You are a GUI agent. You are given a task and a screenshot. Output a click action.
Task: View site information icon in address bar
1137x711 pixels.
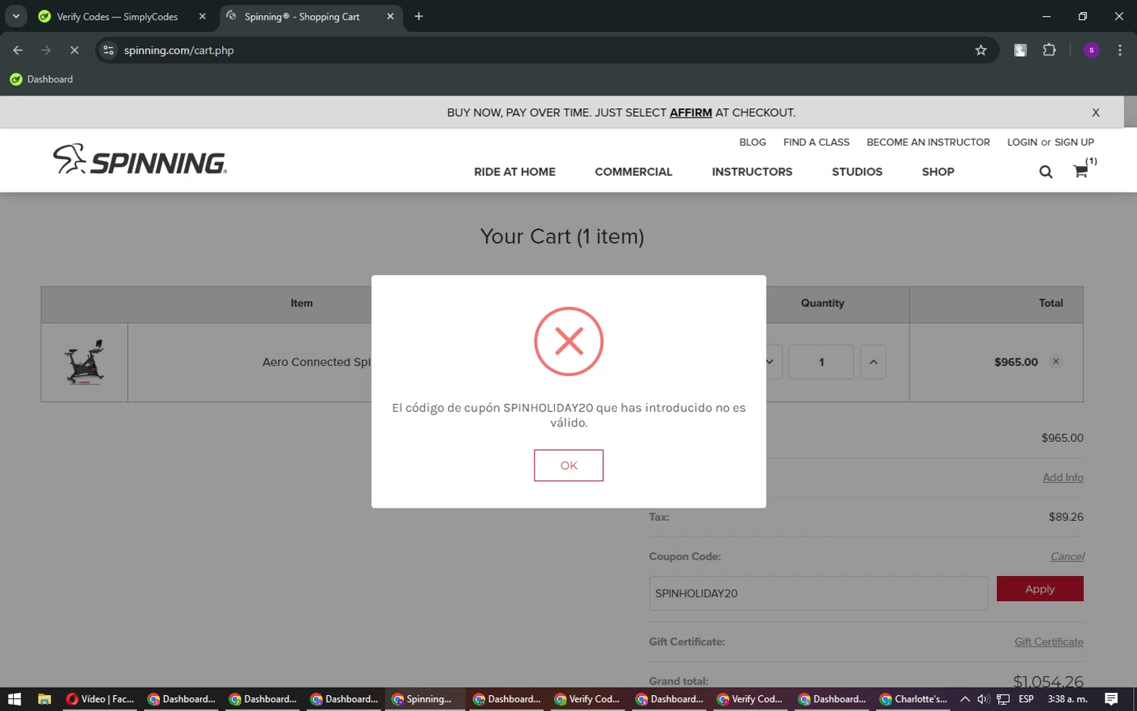(108, 50)
